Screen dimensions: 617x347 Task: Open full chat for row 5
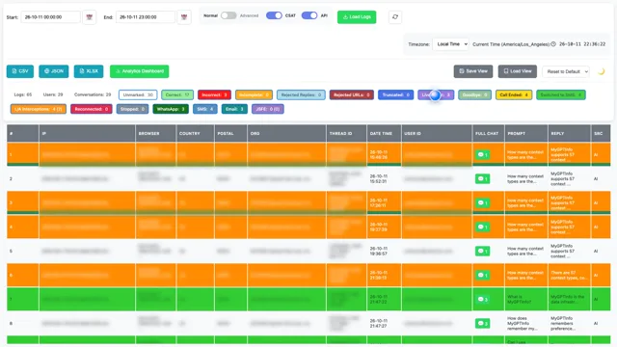tap(482, 251)
